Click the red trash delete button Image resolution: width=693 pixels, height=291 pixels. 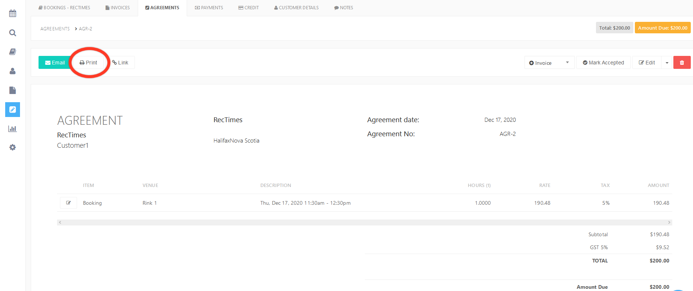click(682, 63)
